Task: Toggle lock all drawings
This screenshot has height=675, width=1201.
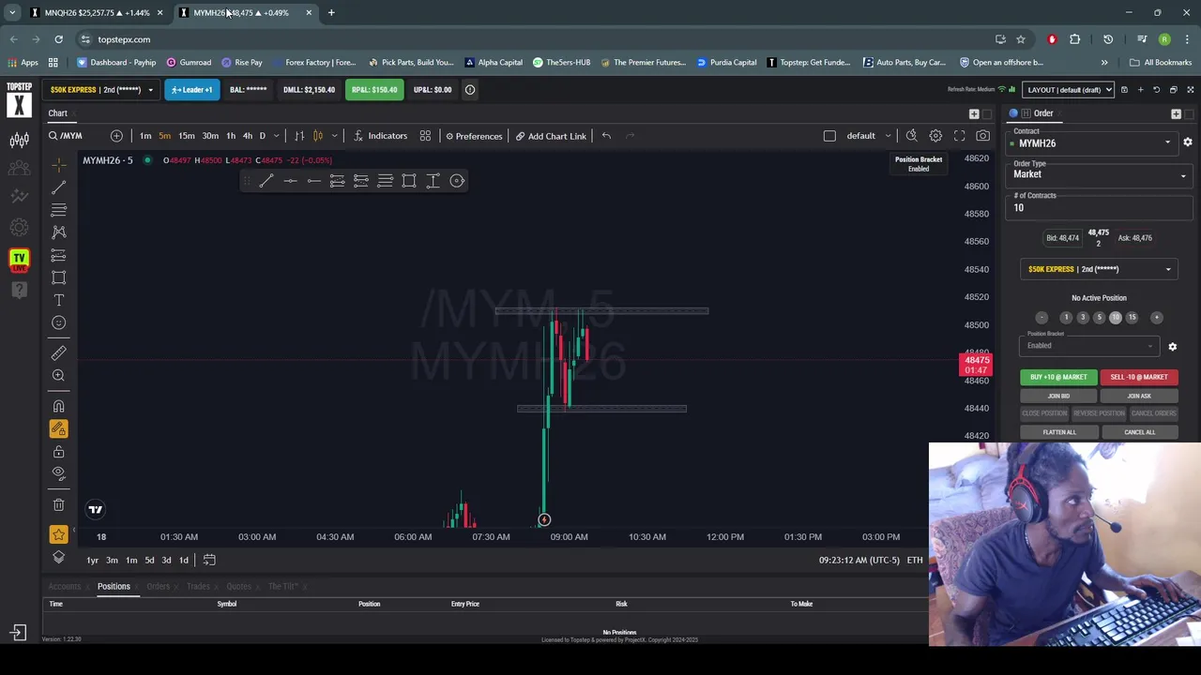Action: pyautogui.click(x=58, y=451)
